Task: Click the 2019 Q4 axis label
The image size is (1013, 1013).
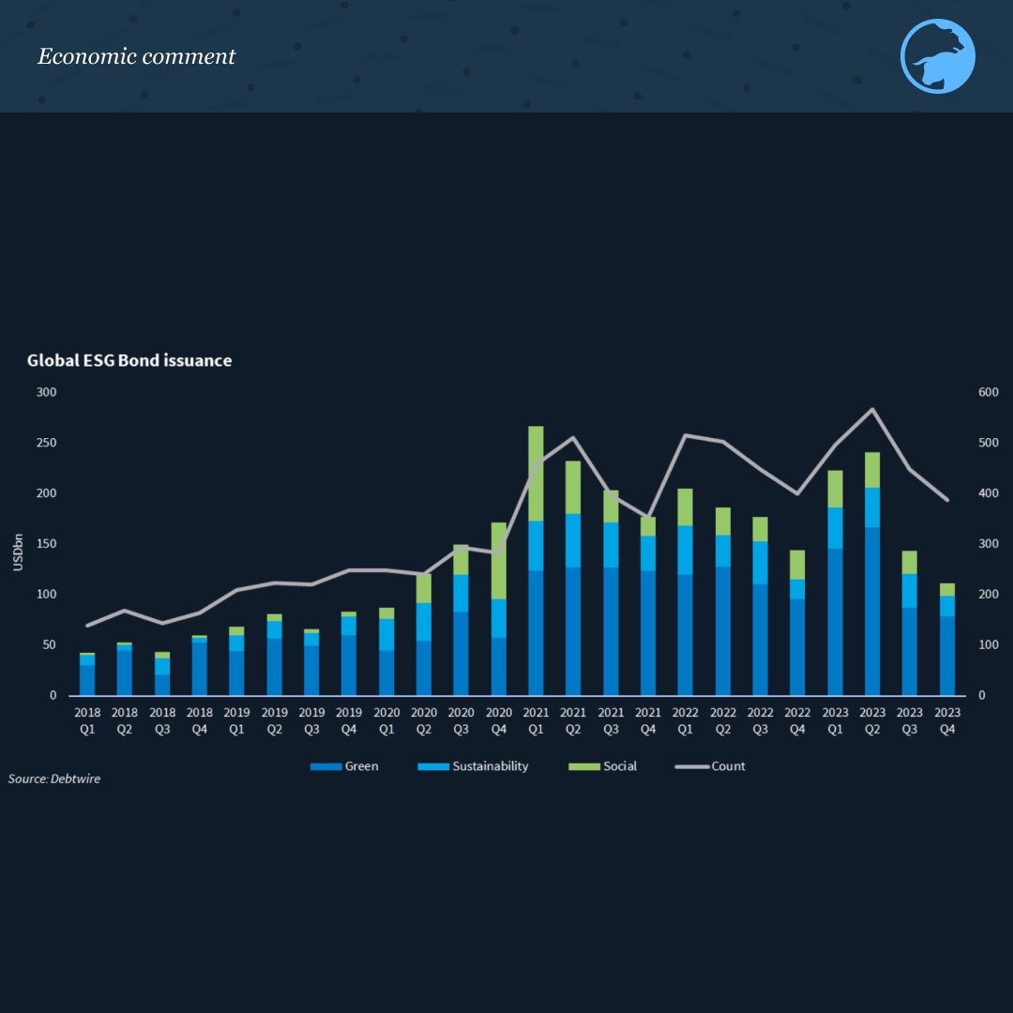Action: pyautogui.click(x=349, y=720)
